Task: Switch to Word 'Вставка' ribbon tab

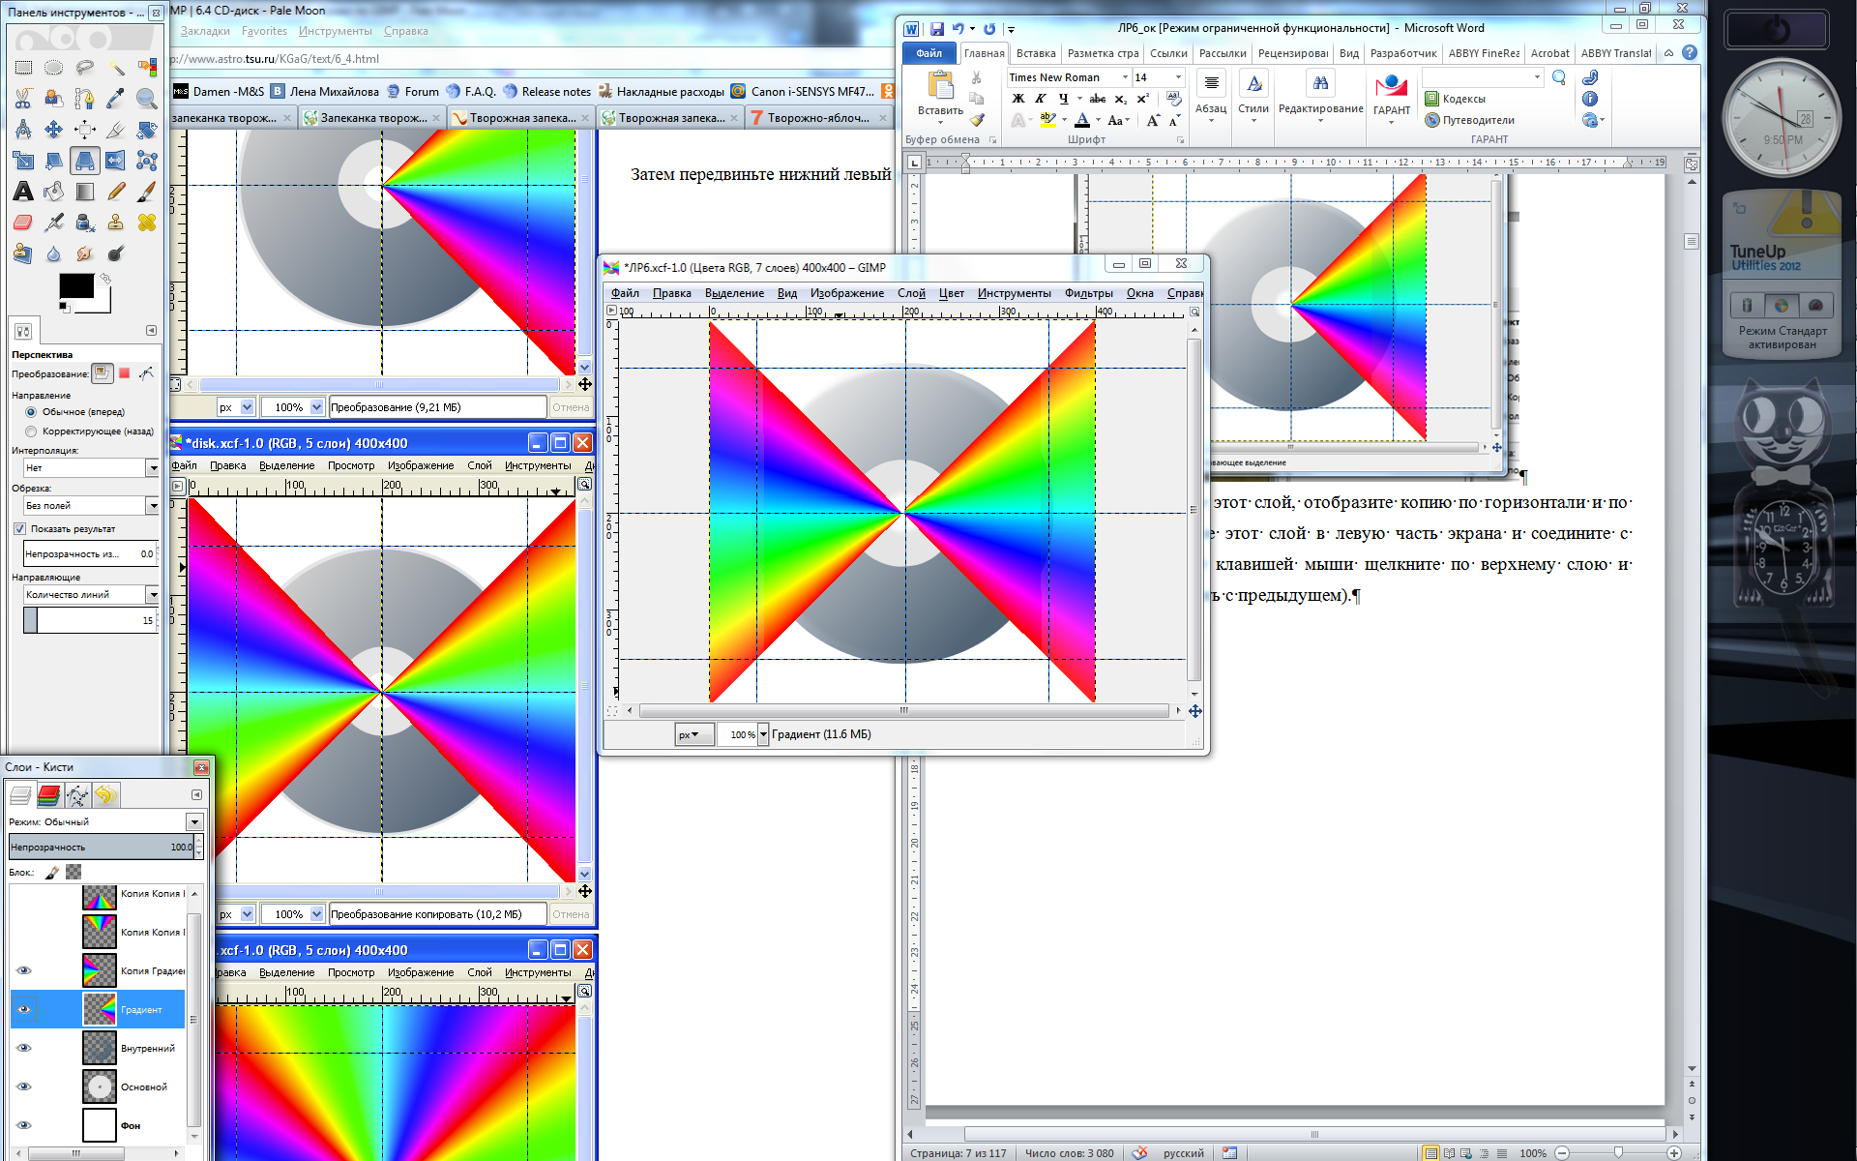Action: pyautogui.click(x=1036, y=53)
